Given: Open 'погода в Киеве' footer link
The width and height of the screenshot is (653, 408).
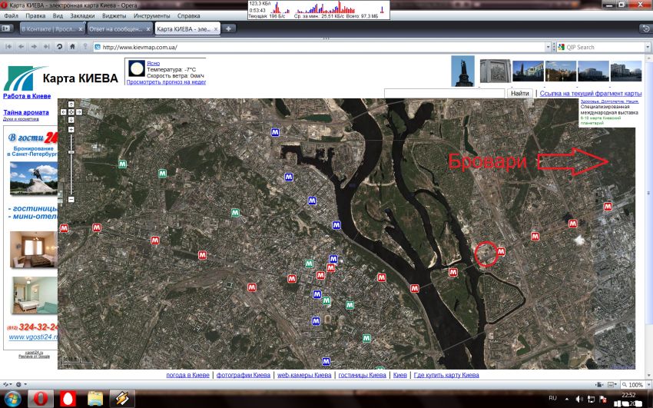Looking at the screenshot, I should (x=187, y=375).
